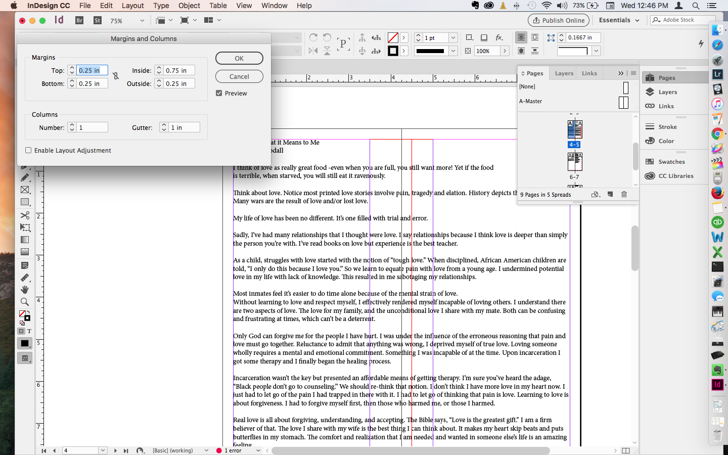This screenshot has width=728, height=455.
Task: Go to next page arrow
Action: click(115, 450)
